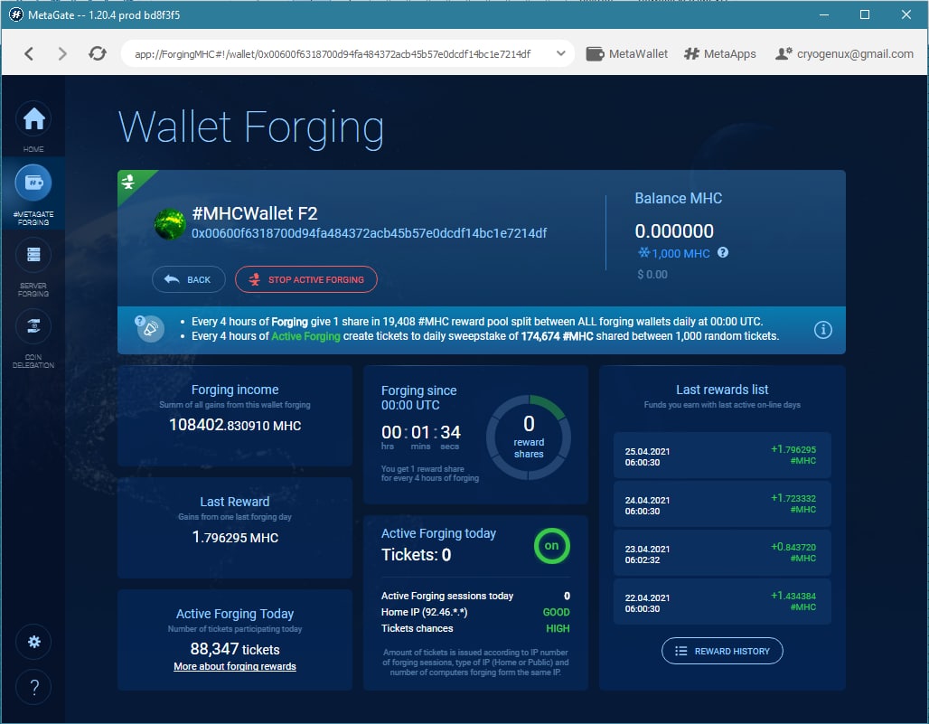Screen dimensions: 929x724
Task: Click the wallet avatar image
Action: [x=170, y=224]
